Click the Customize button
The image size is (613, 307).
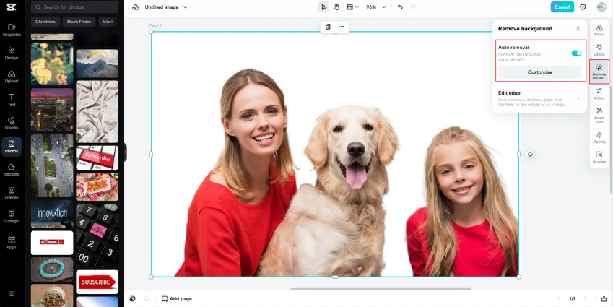539,72
